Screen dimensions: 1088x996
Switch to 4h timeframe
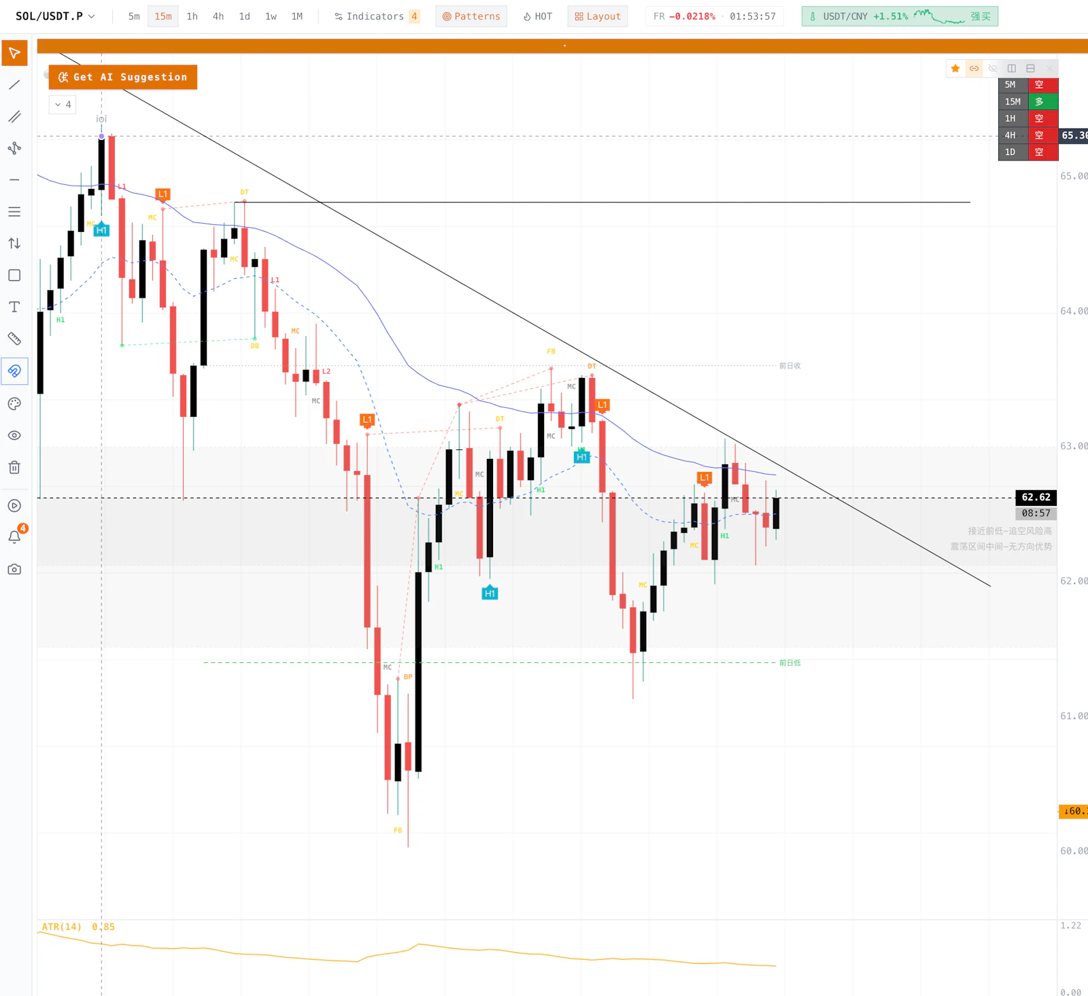(x=218, y=16)
